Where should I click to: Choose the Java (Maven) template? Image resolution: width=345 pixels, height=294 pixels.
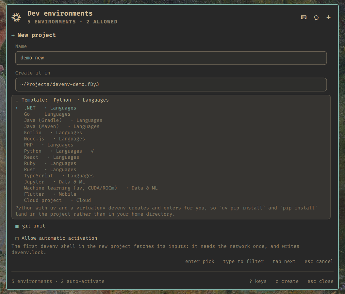click(171, 126)
